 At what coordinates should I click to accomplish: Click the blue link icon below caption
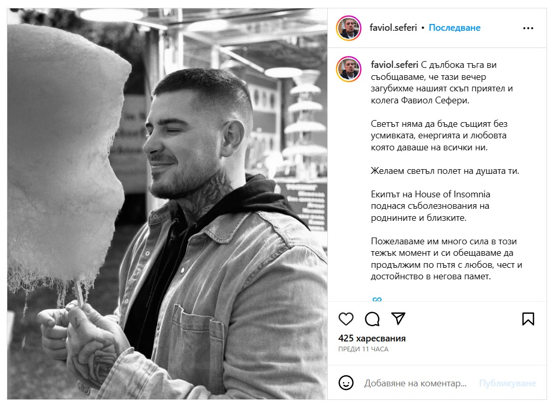377,299
